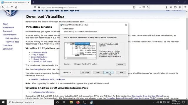
Task: Collapse the VirtualBox Networking tree node
Action: coord(73,48)
